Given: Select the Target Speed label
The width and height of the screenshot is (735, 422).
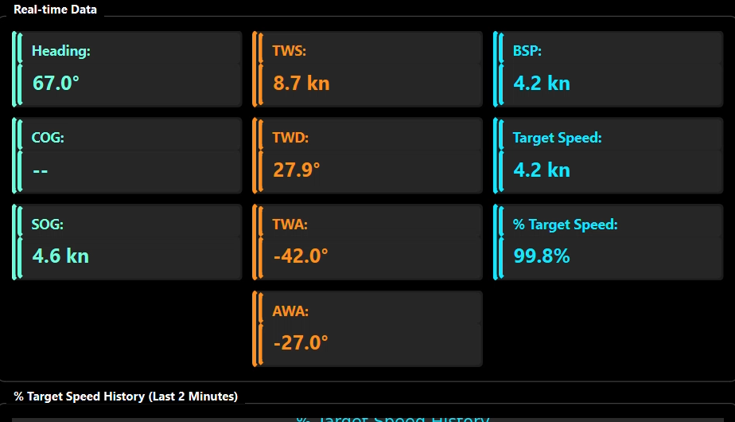Looking at the screenshot, I should pos(557,138).
